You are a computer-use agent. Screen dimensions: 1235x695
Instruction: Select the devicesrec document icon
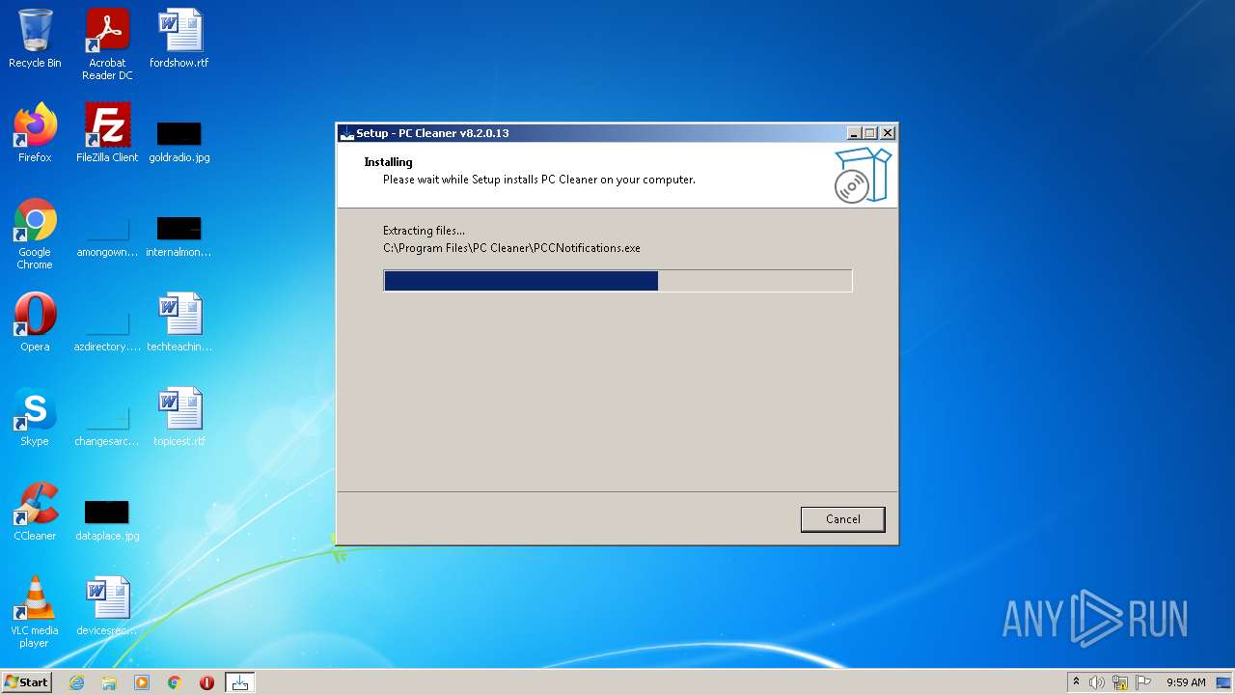[107, 607]
